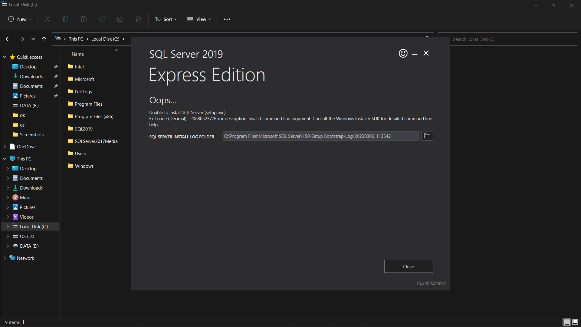Sort by the Name column header
The height and width of the screenshot is (327, 581).
[78, 54]
